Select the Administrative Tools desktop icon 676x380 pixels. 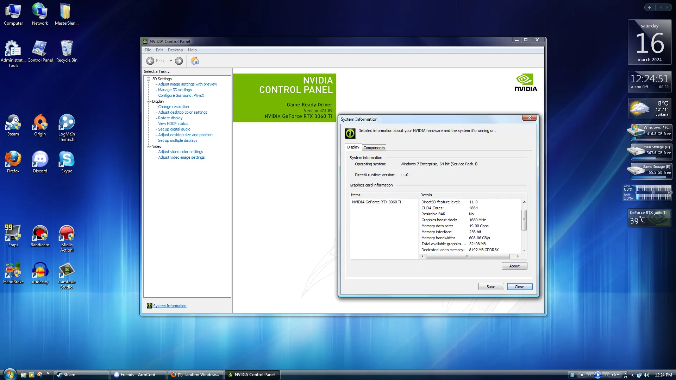[13, 54]
